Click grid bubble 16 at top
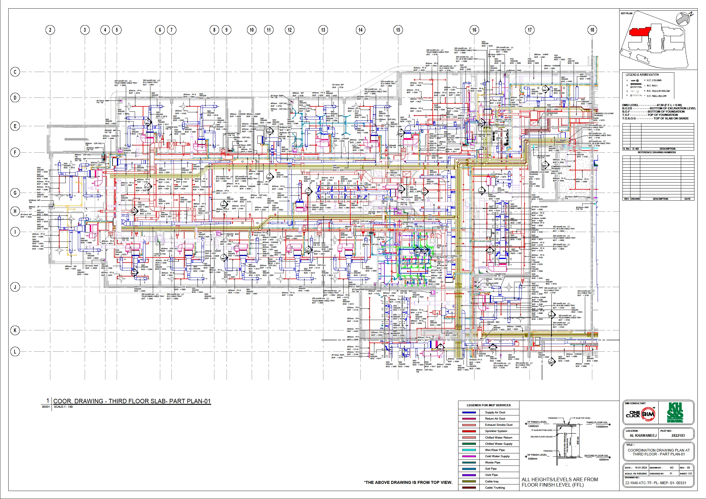This screenshot has height=499, width=706. pyautogui.click(x=474, y=30)
